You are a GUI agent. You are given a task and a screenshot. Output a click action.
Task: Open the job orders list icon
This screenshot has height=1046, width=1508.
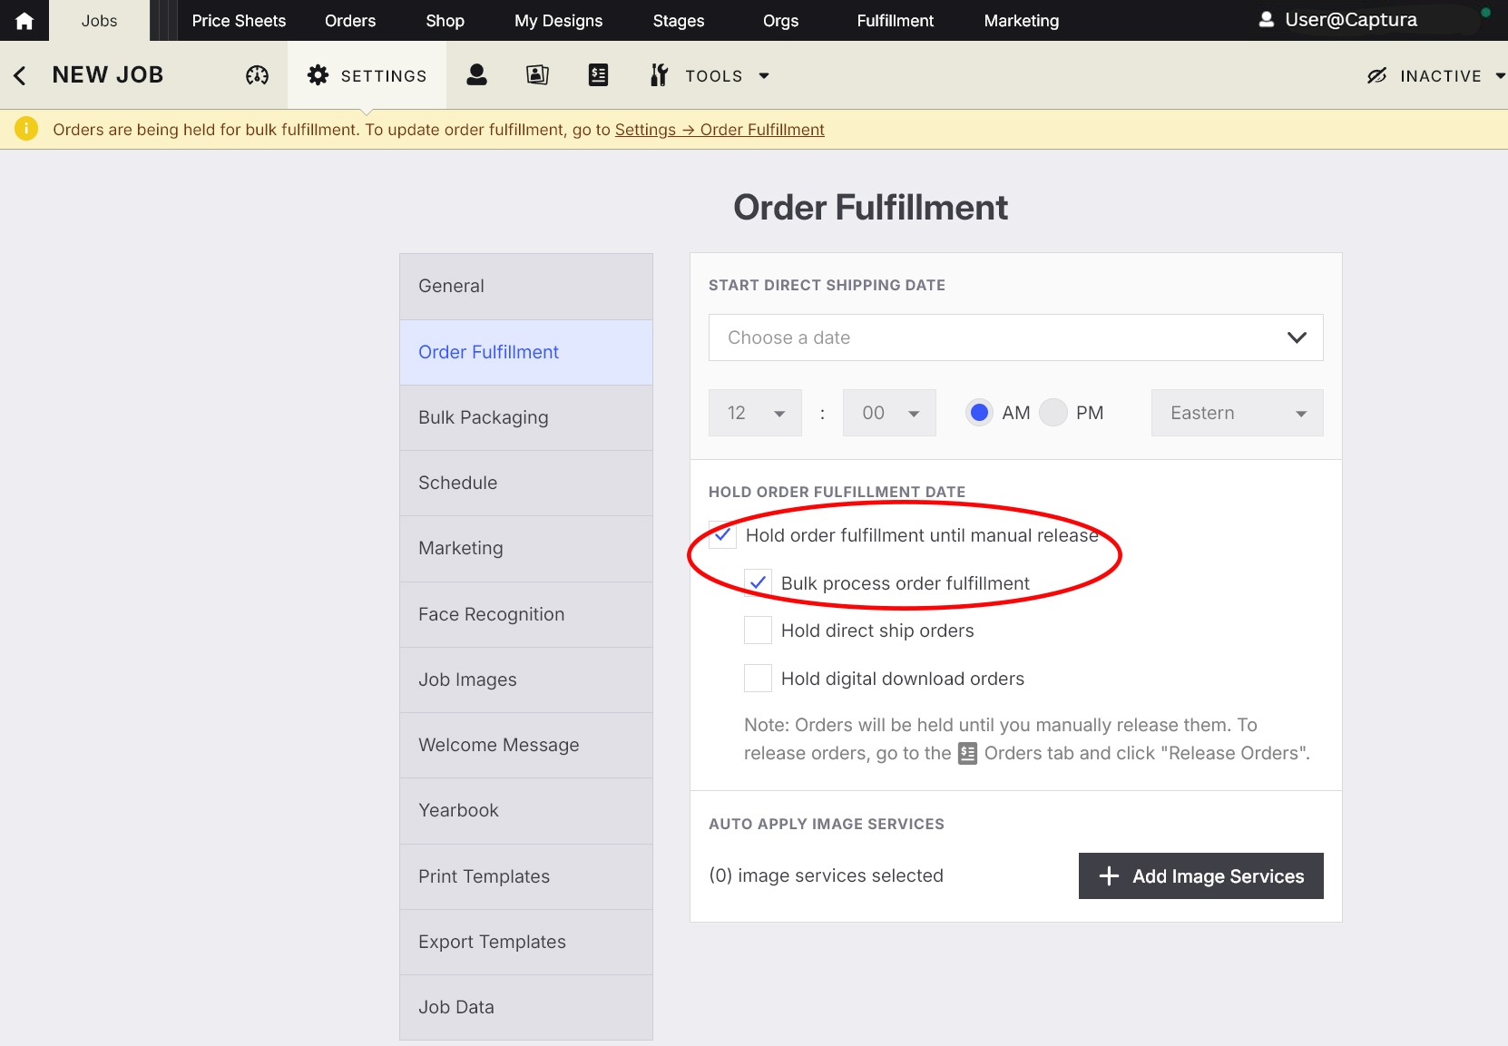pyautogui.click(x=598, y=75)
